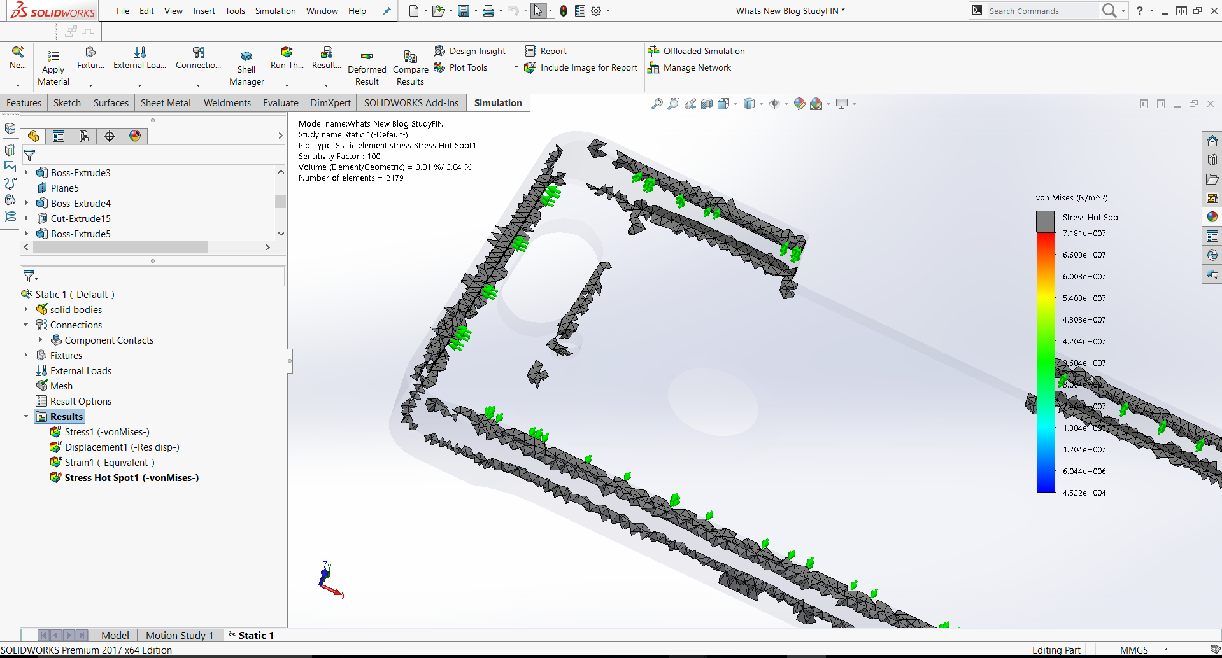
Task: Pin the SolidWorks menu bar
Action: point(387,11)
